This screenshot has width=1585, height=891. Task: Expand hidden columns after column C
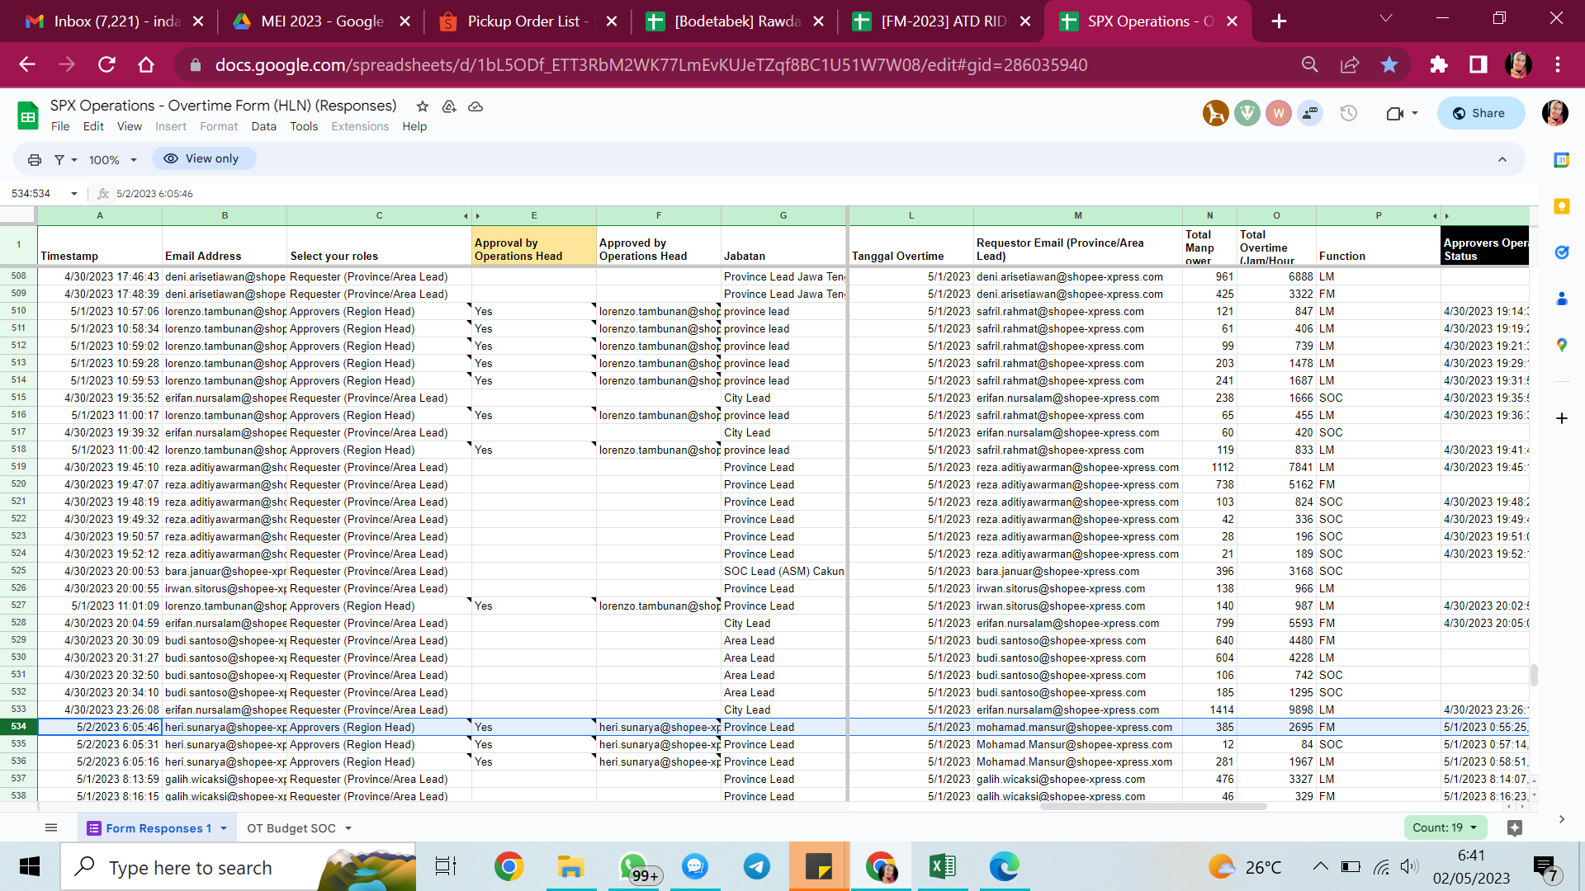tap(466, 215)
